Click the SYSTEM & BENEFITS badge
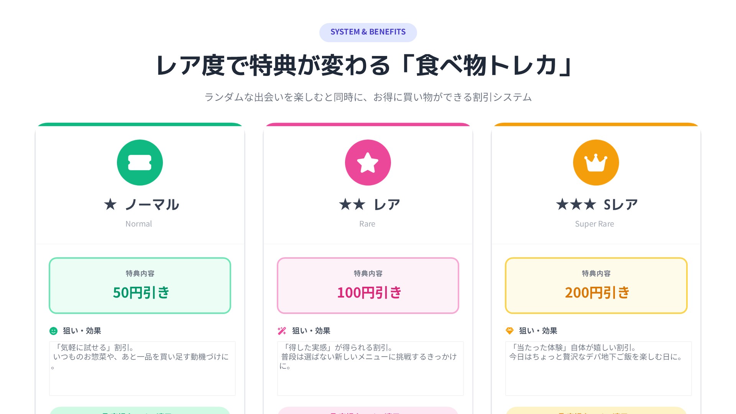736x414 pixels. click(x=368, y=32)
